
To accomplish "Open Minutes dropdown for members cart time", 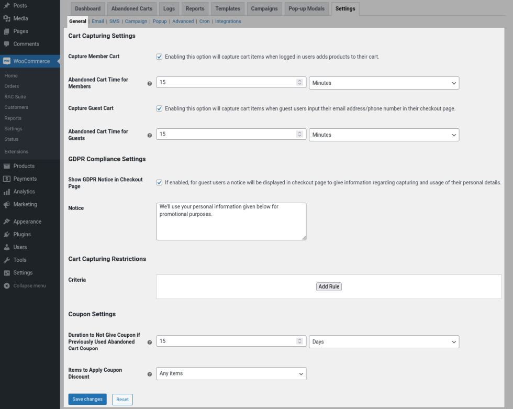I will coord(384,83).
